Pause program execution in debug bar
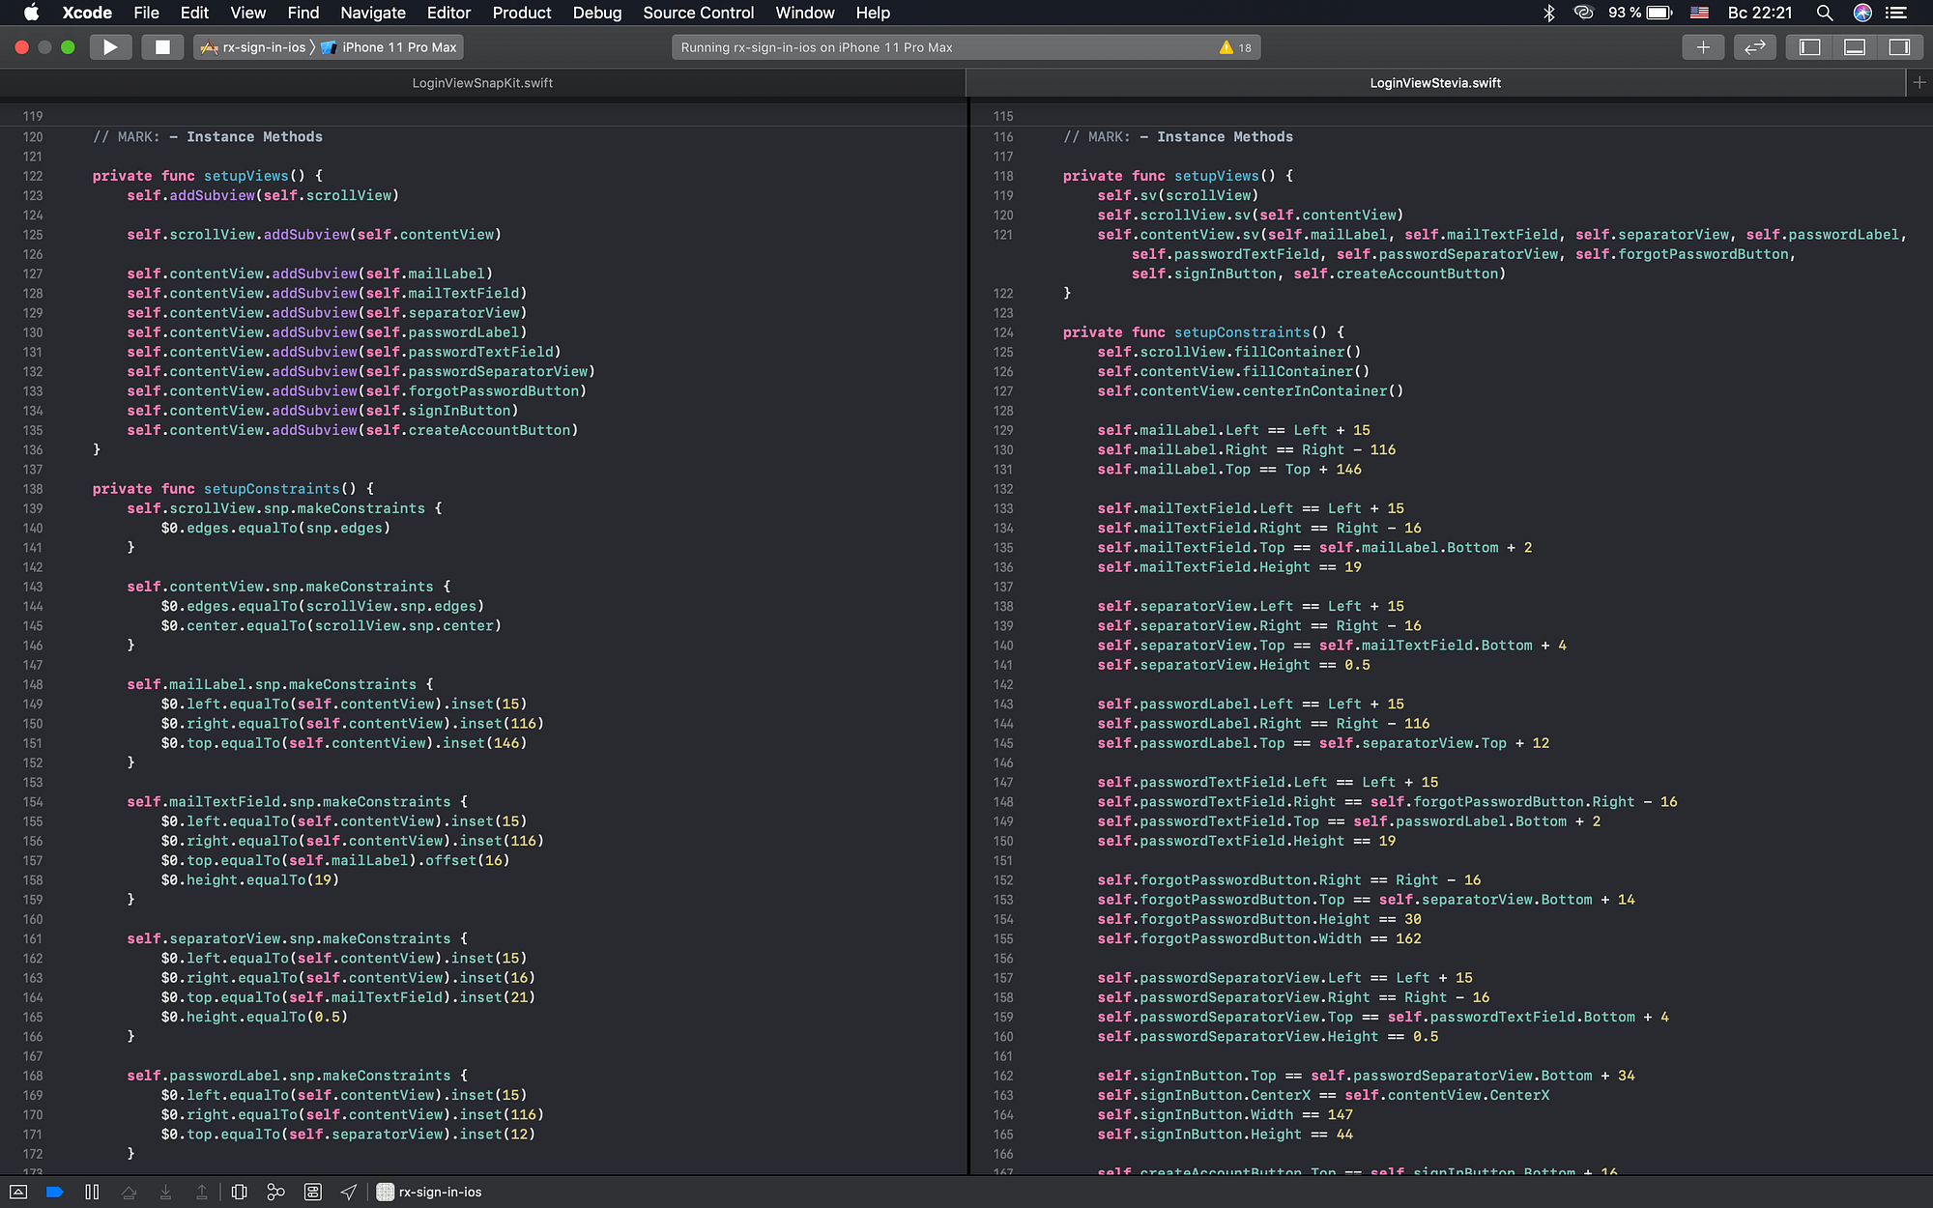The image size is (1933, 1208). point(92,1192)
